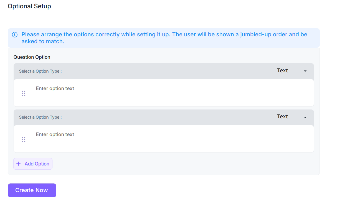Grab the first option's drag handle

click(24, 93)
